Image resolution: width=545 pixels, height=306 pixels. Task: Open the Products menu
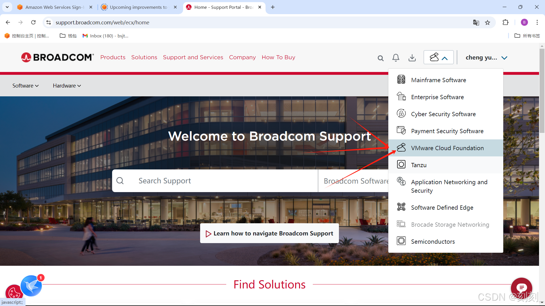tap(113, 57)
